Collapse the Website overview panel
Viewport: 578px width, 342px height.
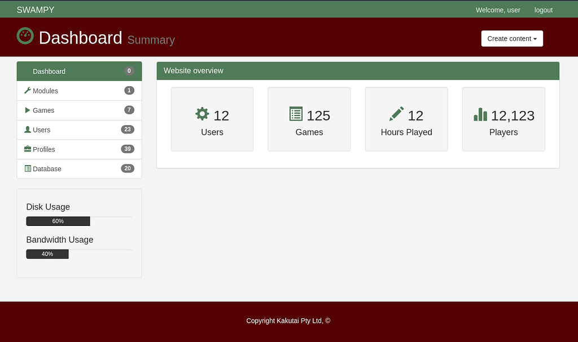[194, 70]
